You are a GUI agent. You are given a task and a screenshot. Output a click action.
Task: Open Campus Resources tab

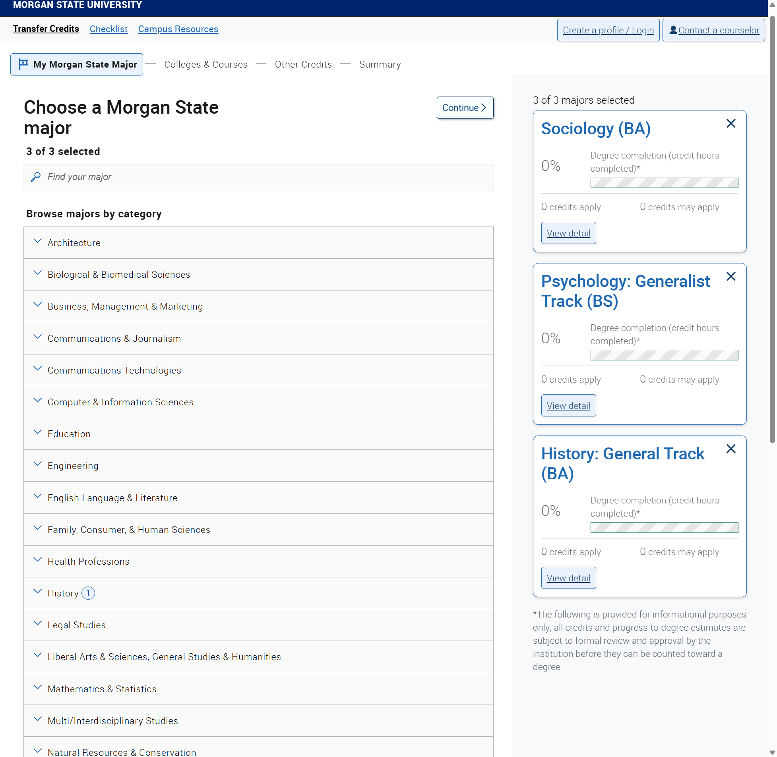178,29
